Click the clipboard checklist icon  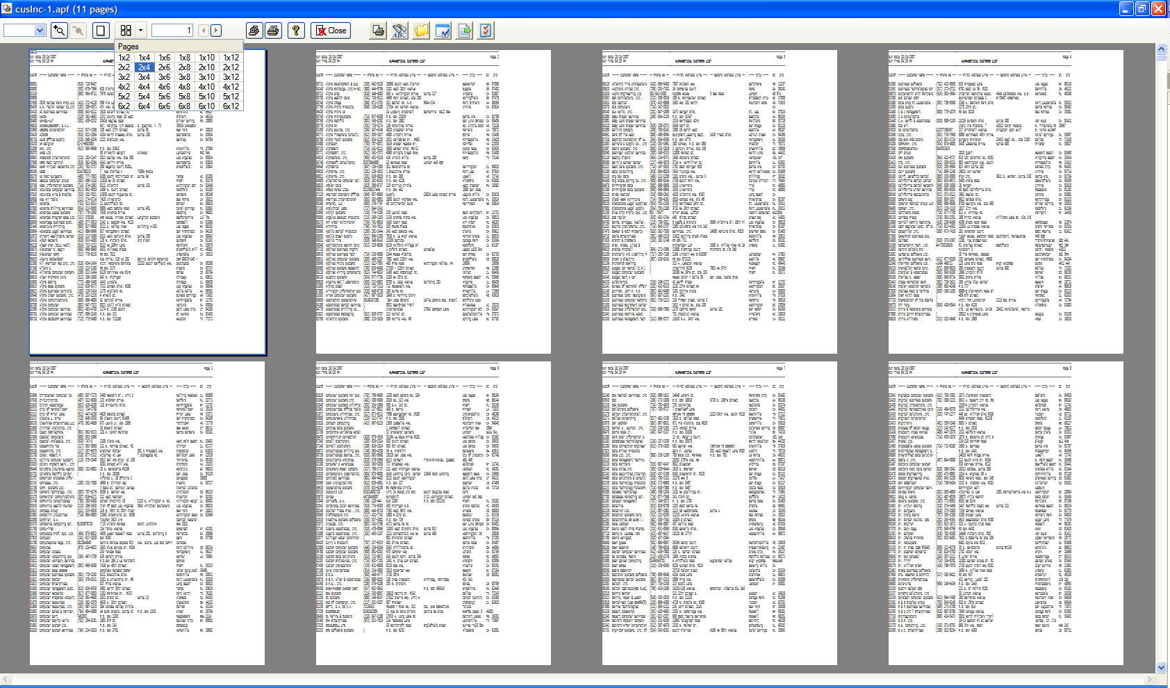[x=486, y=31]
